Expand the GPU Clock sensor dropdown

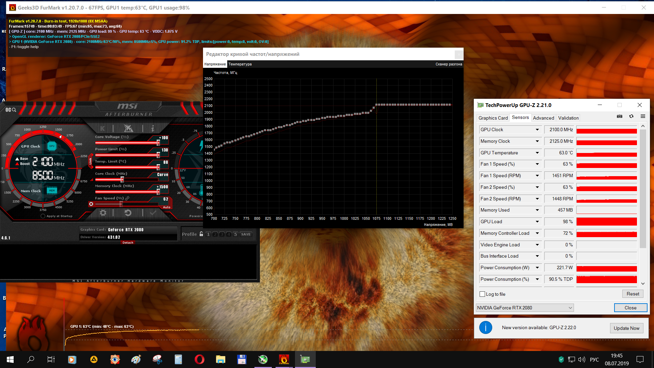[537, 130]
